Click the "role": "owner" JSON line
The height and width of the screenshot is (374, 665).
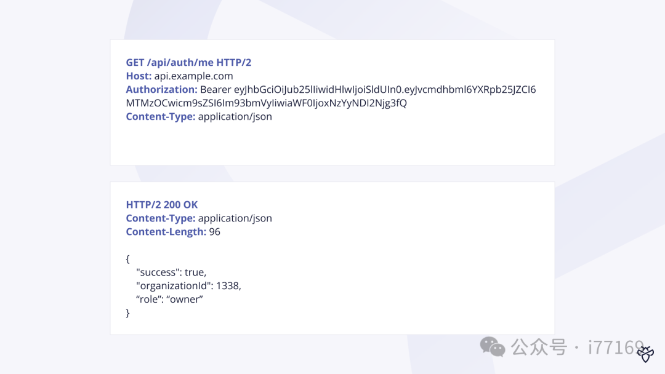point(170,299)
